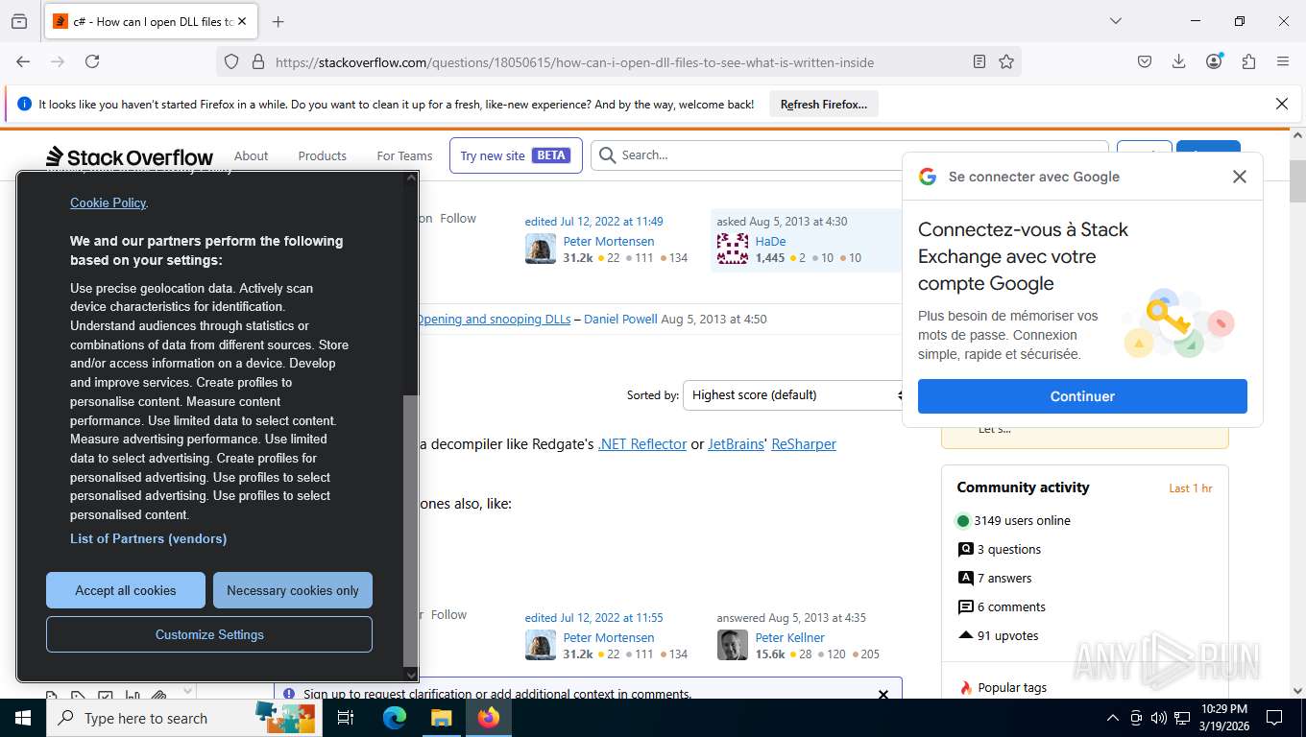Open Opening and snooping DLLs link
The image size is (1306, 737).
pos(494,320)
